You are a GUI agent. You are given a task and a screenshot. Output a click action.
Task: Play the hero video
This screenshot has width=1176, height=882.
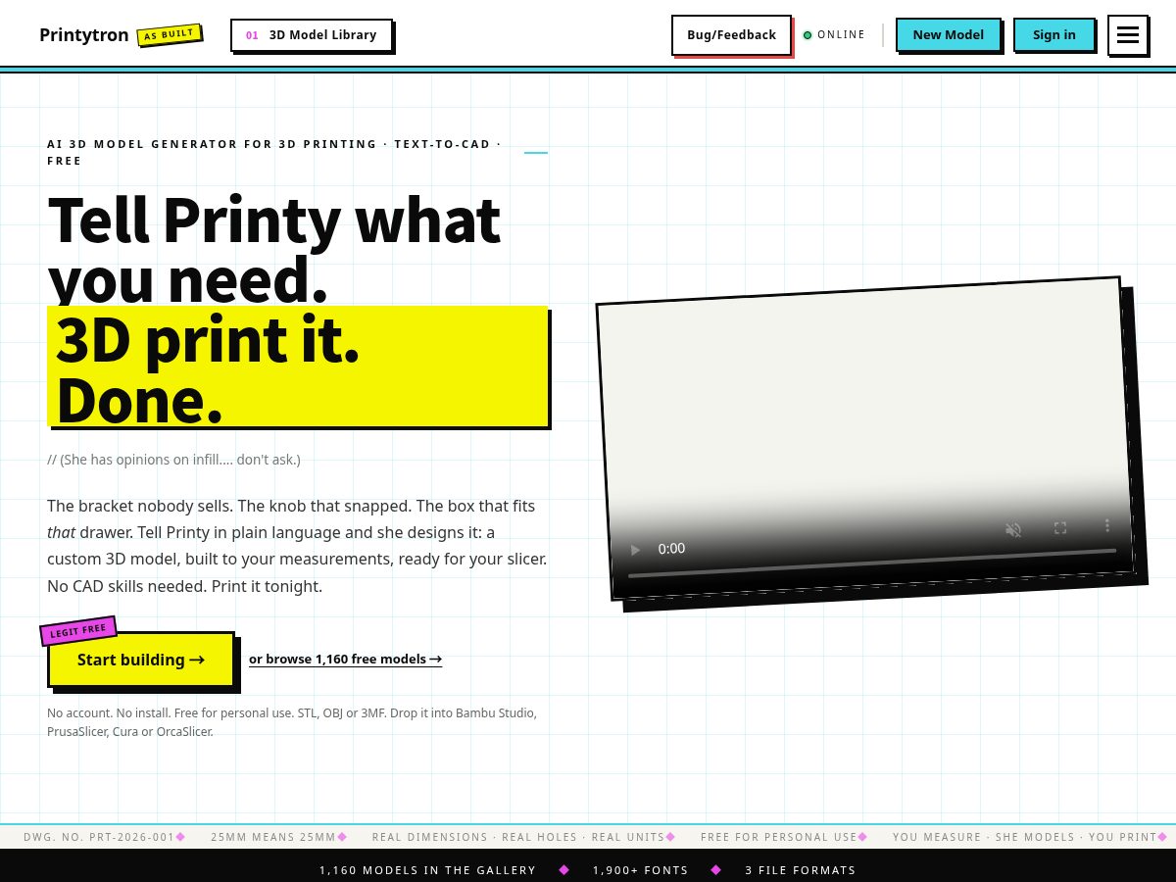[635, 550]
